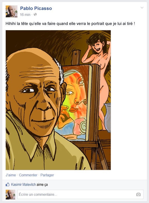Open the post author's avatar beside the name
The width and height of the screenshot is (149, 203).
click(x=12, y=11)
